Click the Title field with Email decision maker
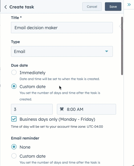Image resolution: width=134 pixels, height=166 pixels. click(x=62, y=28)
